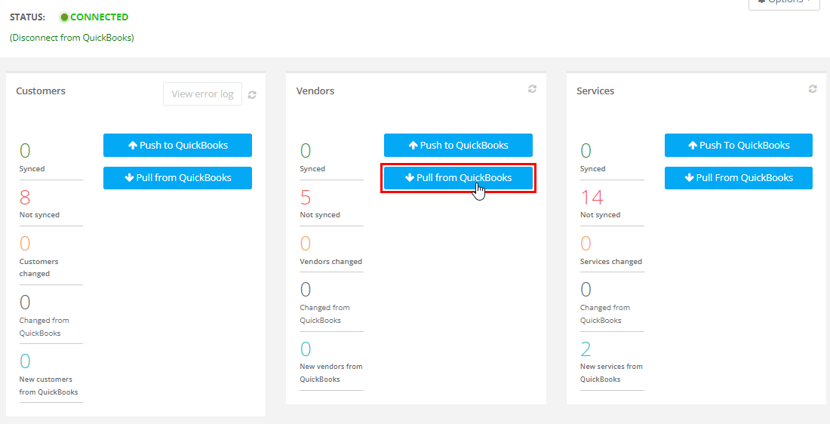Push Customers to QuickBooks

pos(177,145)
